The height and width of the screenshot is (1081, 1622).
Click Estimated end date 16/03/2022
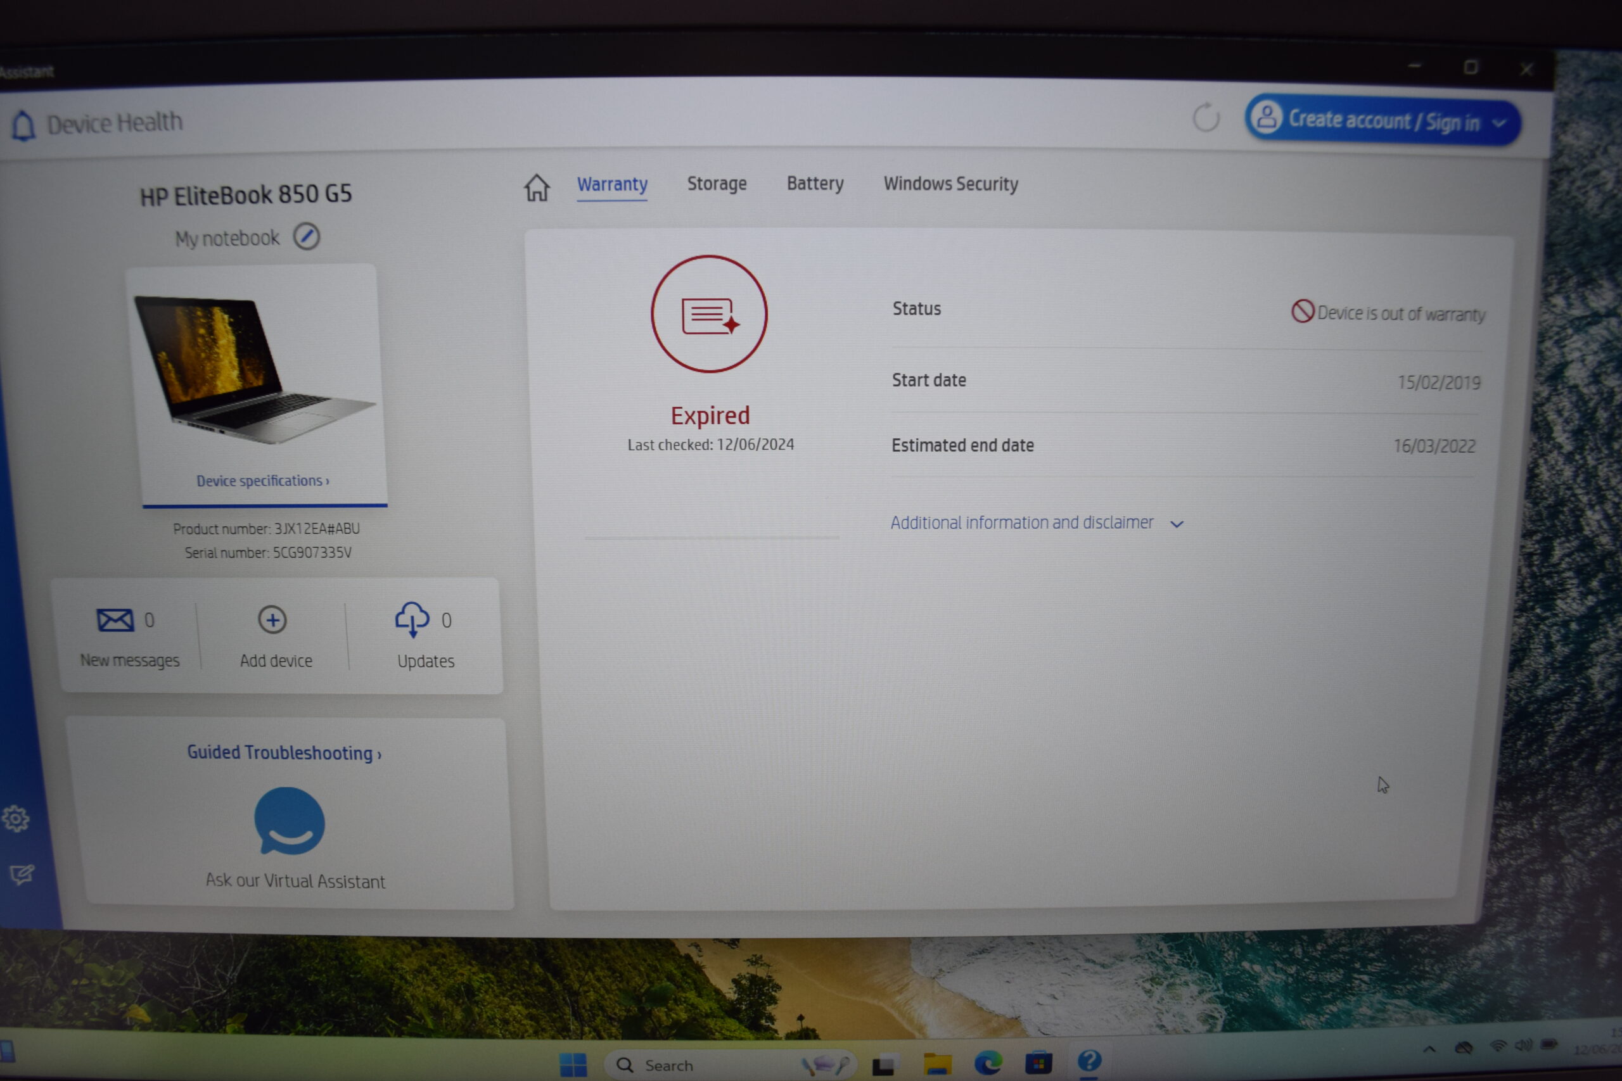(1434, 446)
